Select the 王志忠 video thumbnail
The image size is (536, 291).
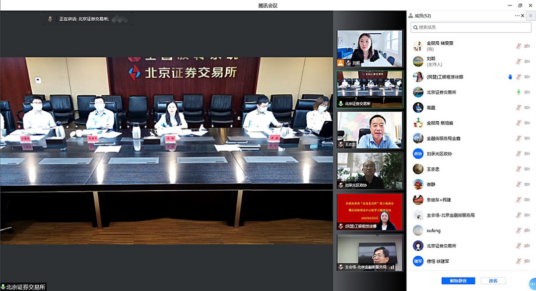(370, 130)
